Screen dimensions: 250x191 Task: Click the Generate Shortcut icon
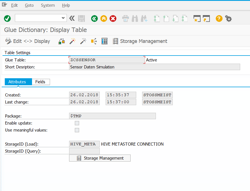coord(206,19)
